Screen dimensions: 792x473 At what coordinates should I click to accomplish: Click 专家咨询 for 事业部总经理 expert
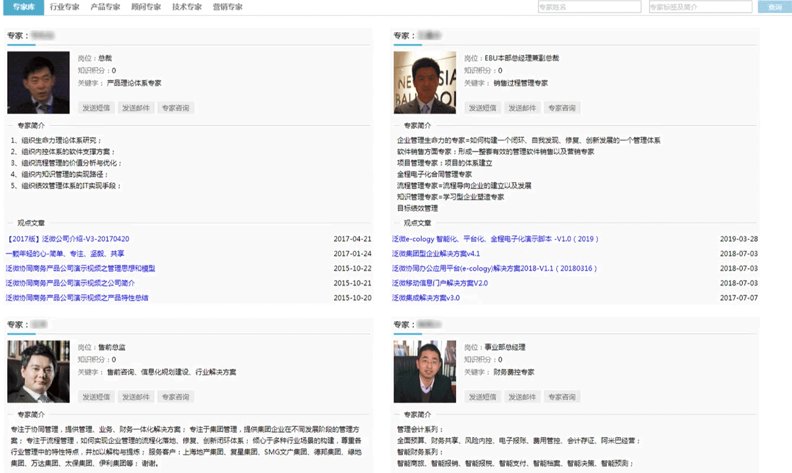click(x=562, y=397)
